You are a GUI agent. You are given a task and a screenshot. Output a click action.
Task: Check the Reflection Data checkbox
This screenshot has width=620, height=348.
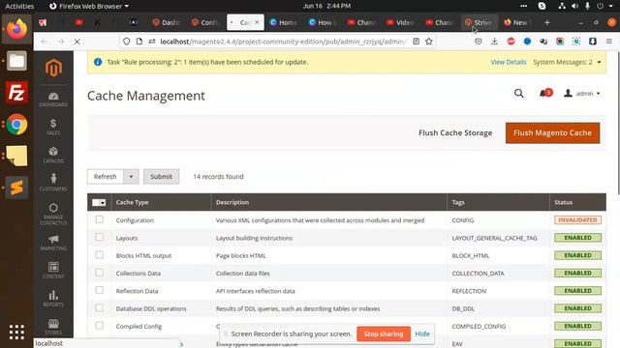[99, 290]
